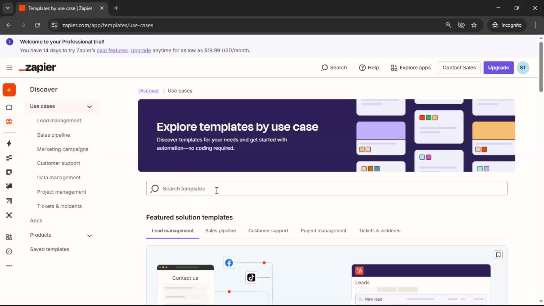This screenshot has width=544, height=306.
Task: Click the info icon in trial banner
Action: coord(10,42)
